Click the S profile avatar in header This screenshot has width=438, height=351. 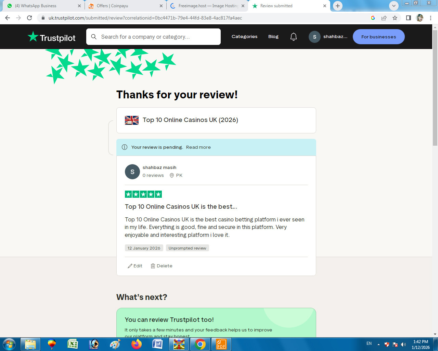pyautogui.click(x=314, y=37)
